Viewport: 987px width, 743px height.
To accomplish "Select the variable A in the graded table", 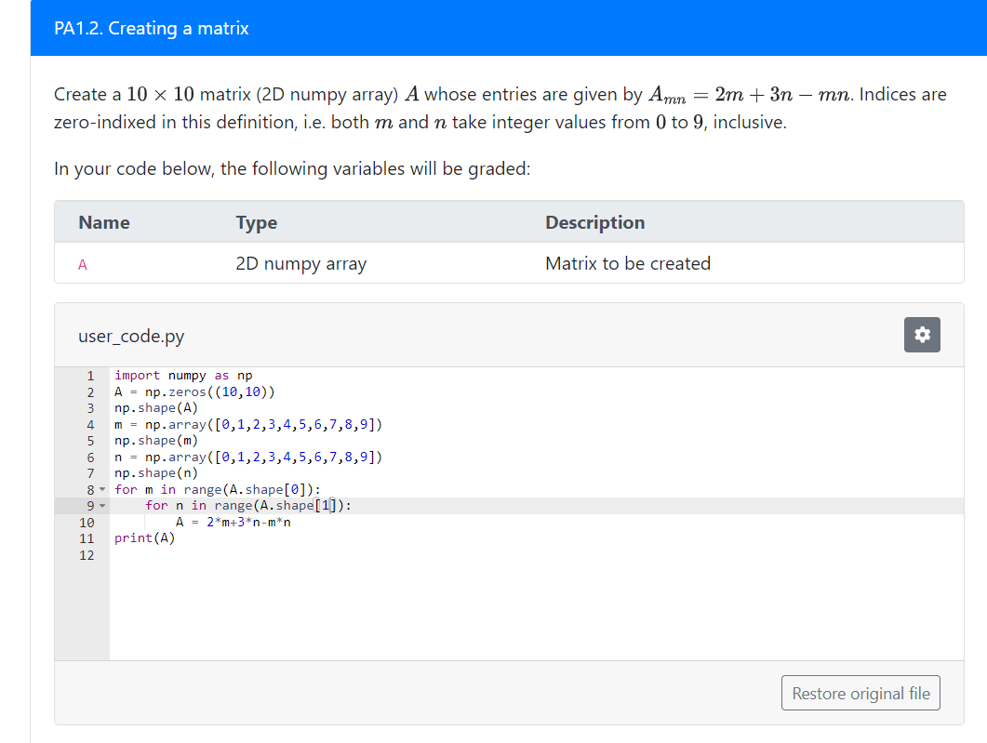I will pyautogui.click(x=82, y=264).
